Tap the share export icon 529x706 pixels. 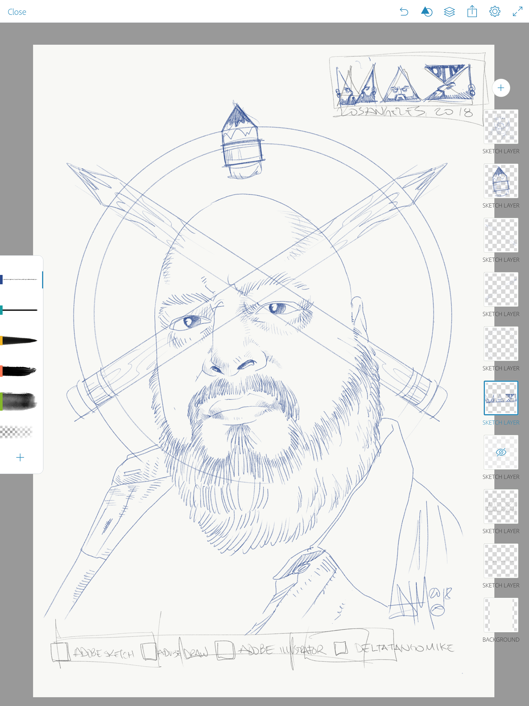pos(472,12)
